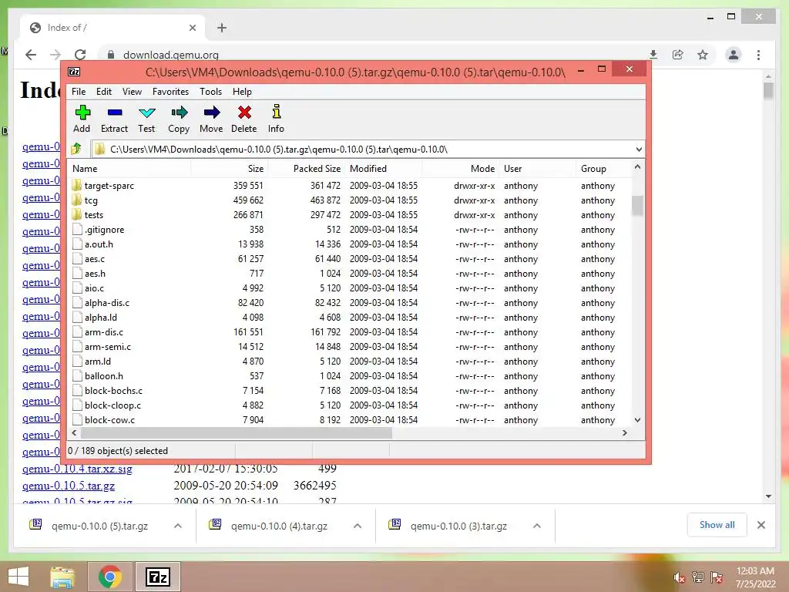Open the Help menu in 7-Zip
This screenshot has height=592, width=789.
[x=242, y=92]
